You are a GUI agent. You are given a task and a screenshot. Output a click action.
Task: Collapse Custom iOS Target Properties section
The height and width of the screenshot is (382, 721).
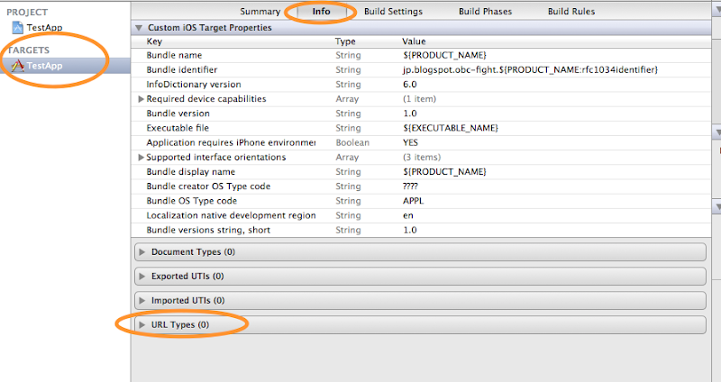(139, 28)
